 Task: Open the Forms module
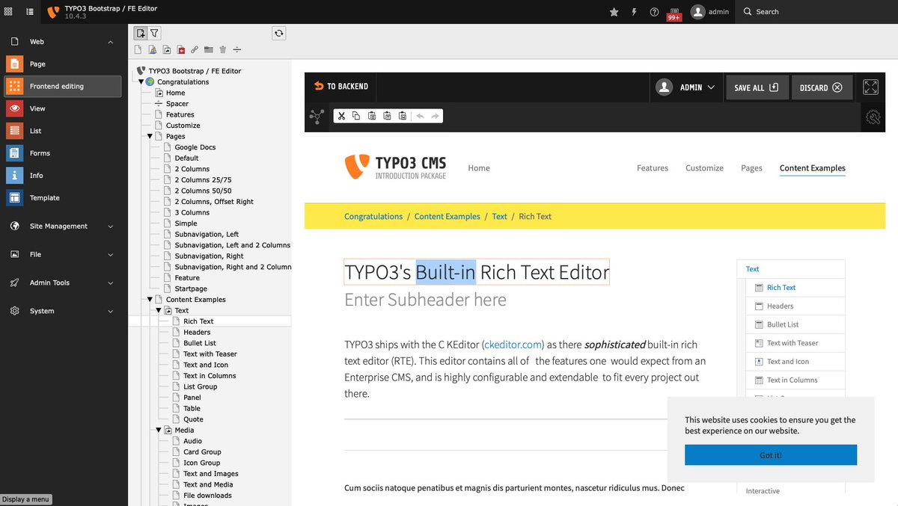61,153
